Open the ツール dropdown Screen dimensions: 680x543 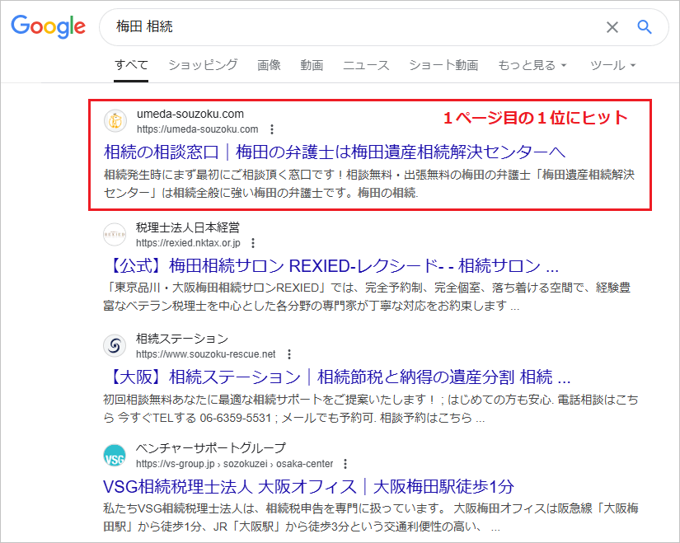point(612,63)
